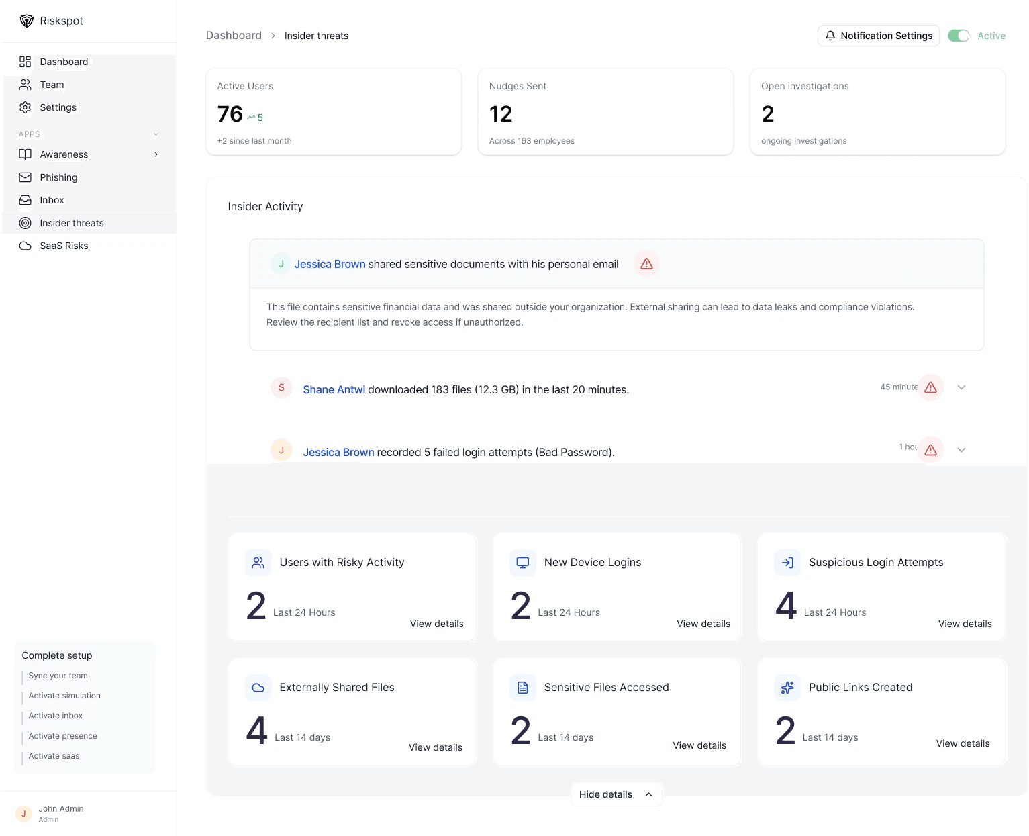Viewport: 1029px width, 836px height.
Task: Click the Sensitive Files Accessed document icon
Action: coord(523,688)
